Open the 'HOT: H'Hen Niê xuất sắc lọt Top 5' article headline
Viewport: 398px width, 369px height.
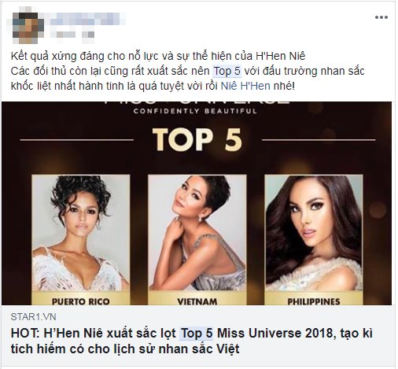[x=192, y=341]
